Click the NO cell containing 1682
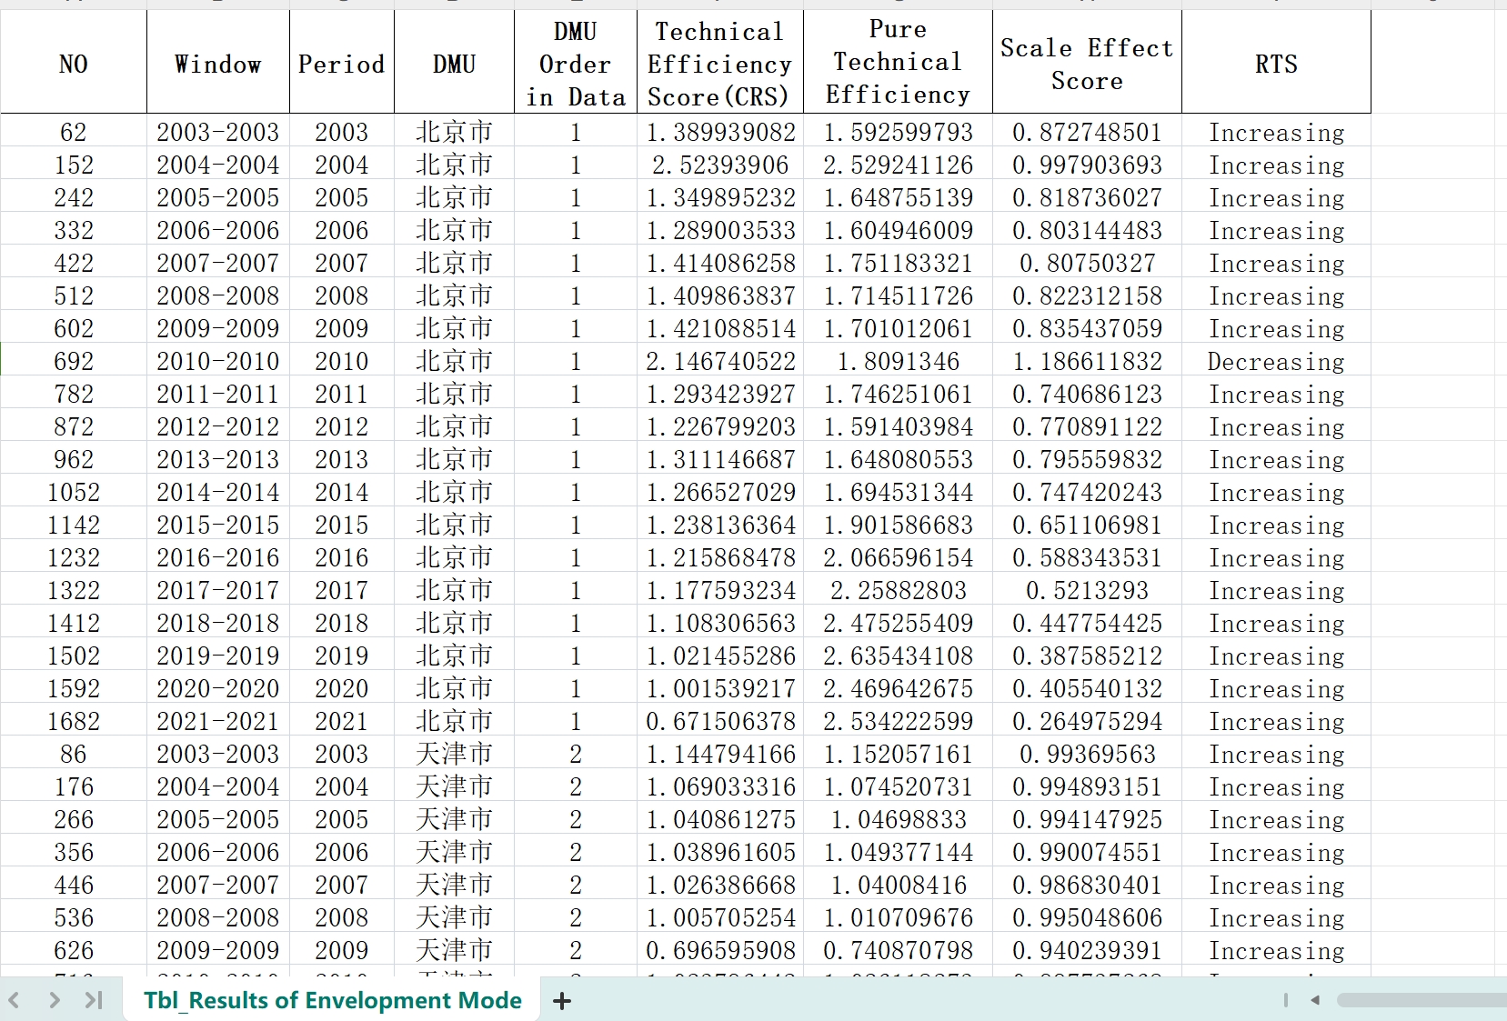The image size is (1507, 1021). pyautogui.click(x=74, y=721)
